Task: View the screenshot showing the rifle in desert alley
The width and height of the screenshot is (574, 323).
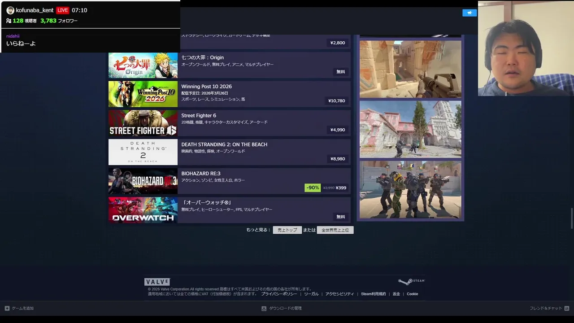Action: pos(410,69)
